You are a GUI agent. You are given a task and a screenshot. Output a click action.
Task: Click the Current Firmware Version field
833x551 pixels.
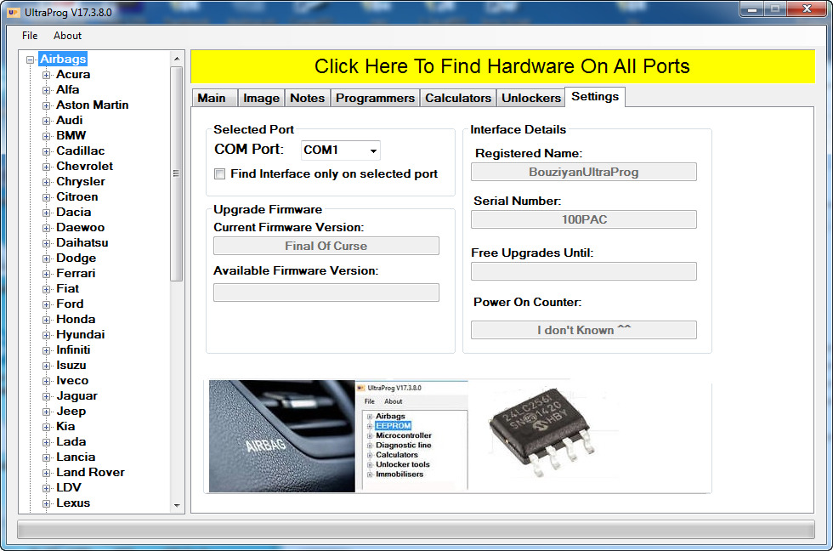pyautogui.click(x=326, y=246)
